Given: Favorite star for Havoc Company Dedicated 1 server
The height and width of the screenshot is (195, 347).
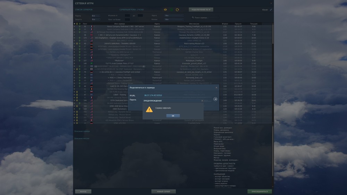Looking at the screenshot, I should click(x=74, y=26).
